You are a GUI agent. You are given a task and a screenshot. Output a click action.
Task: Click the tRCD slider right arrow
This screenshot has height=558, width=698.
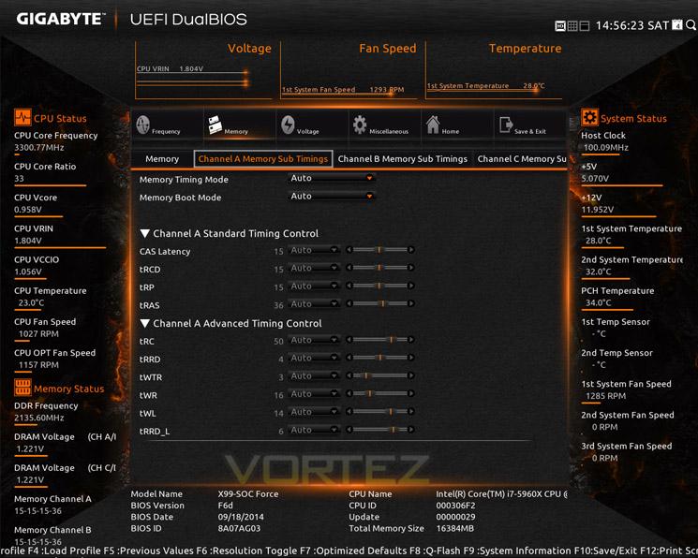tap(411, 268)
